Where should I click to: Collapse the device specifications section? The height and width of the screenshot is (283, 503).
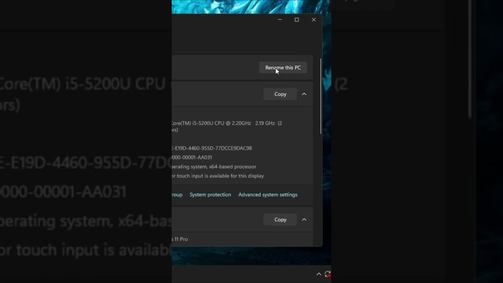[x=304, y=94]
